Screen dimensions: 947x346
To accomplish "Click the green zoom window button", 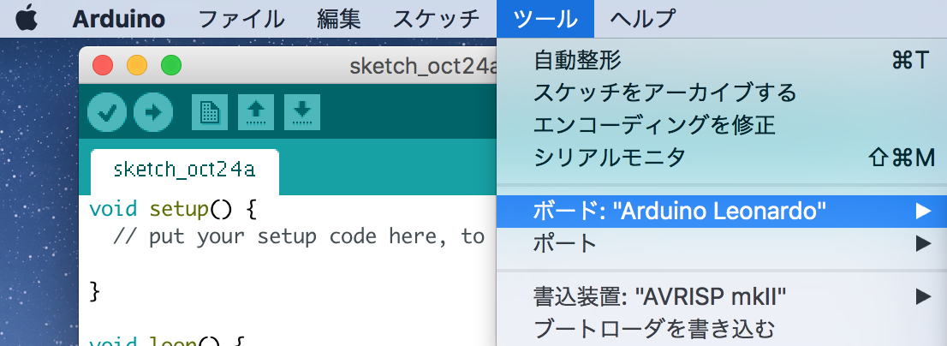I will click(x=171, y=65).
